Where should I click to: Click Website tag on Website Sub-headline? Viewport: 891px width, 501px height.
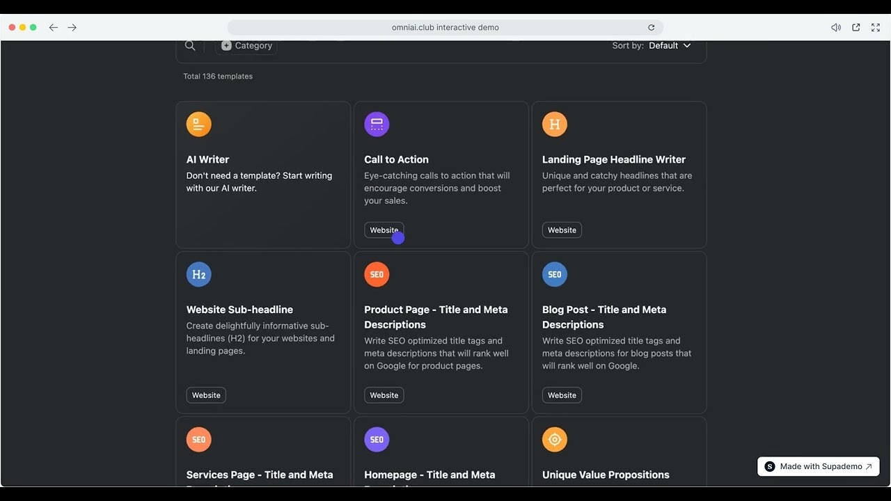(x=206, y=395)
